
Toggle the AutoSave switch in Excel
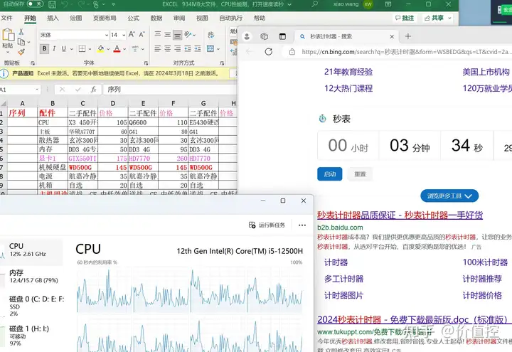[36, 4]
